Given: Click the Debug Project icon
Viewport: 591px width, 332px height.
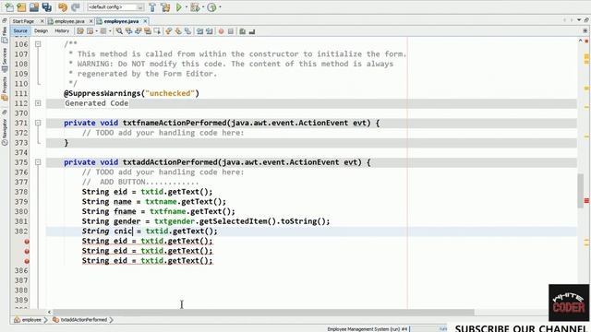Looking at the screenshot, I should [x=195, y=7].
